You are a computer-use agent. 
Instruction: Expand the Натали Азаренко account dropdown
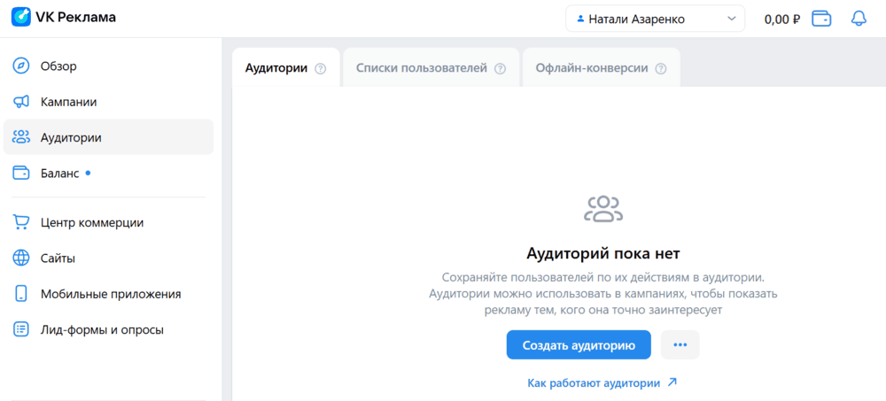point(655,19)
